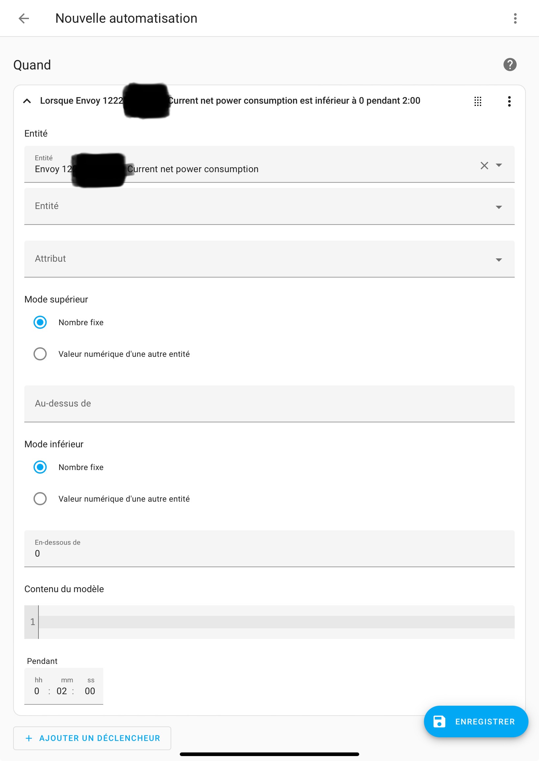
Task: Focus the Au-dessus de input field
Action: point(269,404)
